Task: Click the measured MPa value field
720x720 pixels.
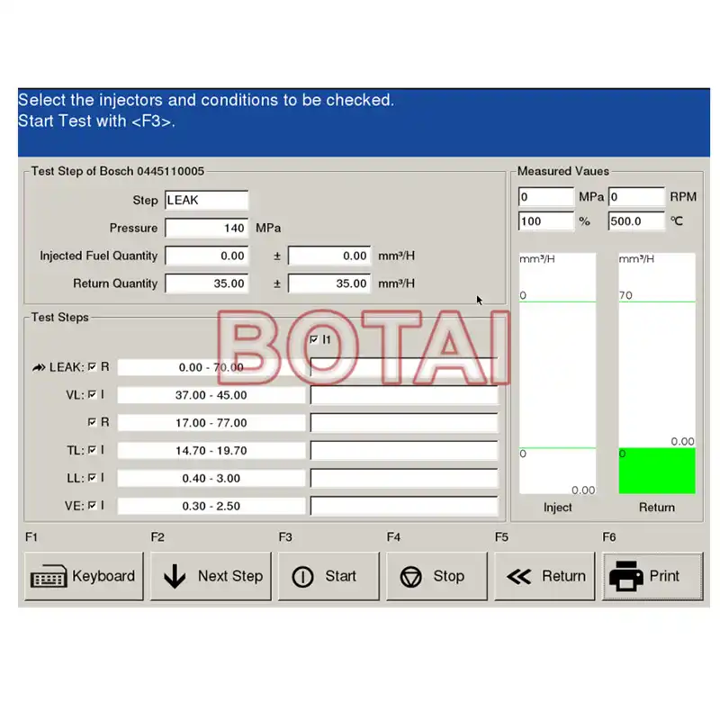Action: [546, 197]
